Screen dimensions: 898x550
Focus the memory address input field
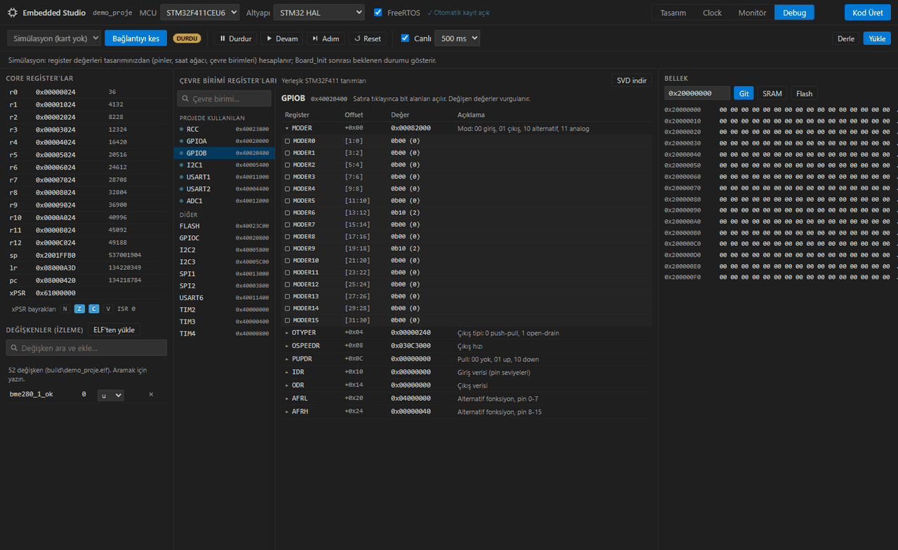tap(697, 93)
